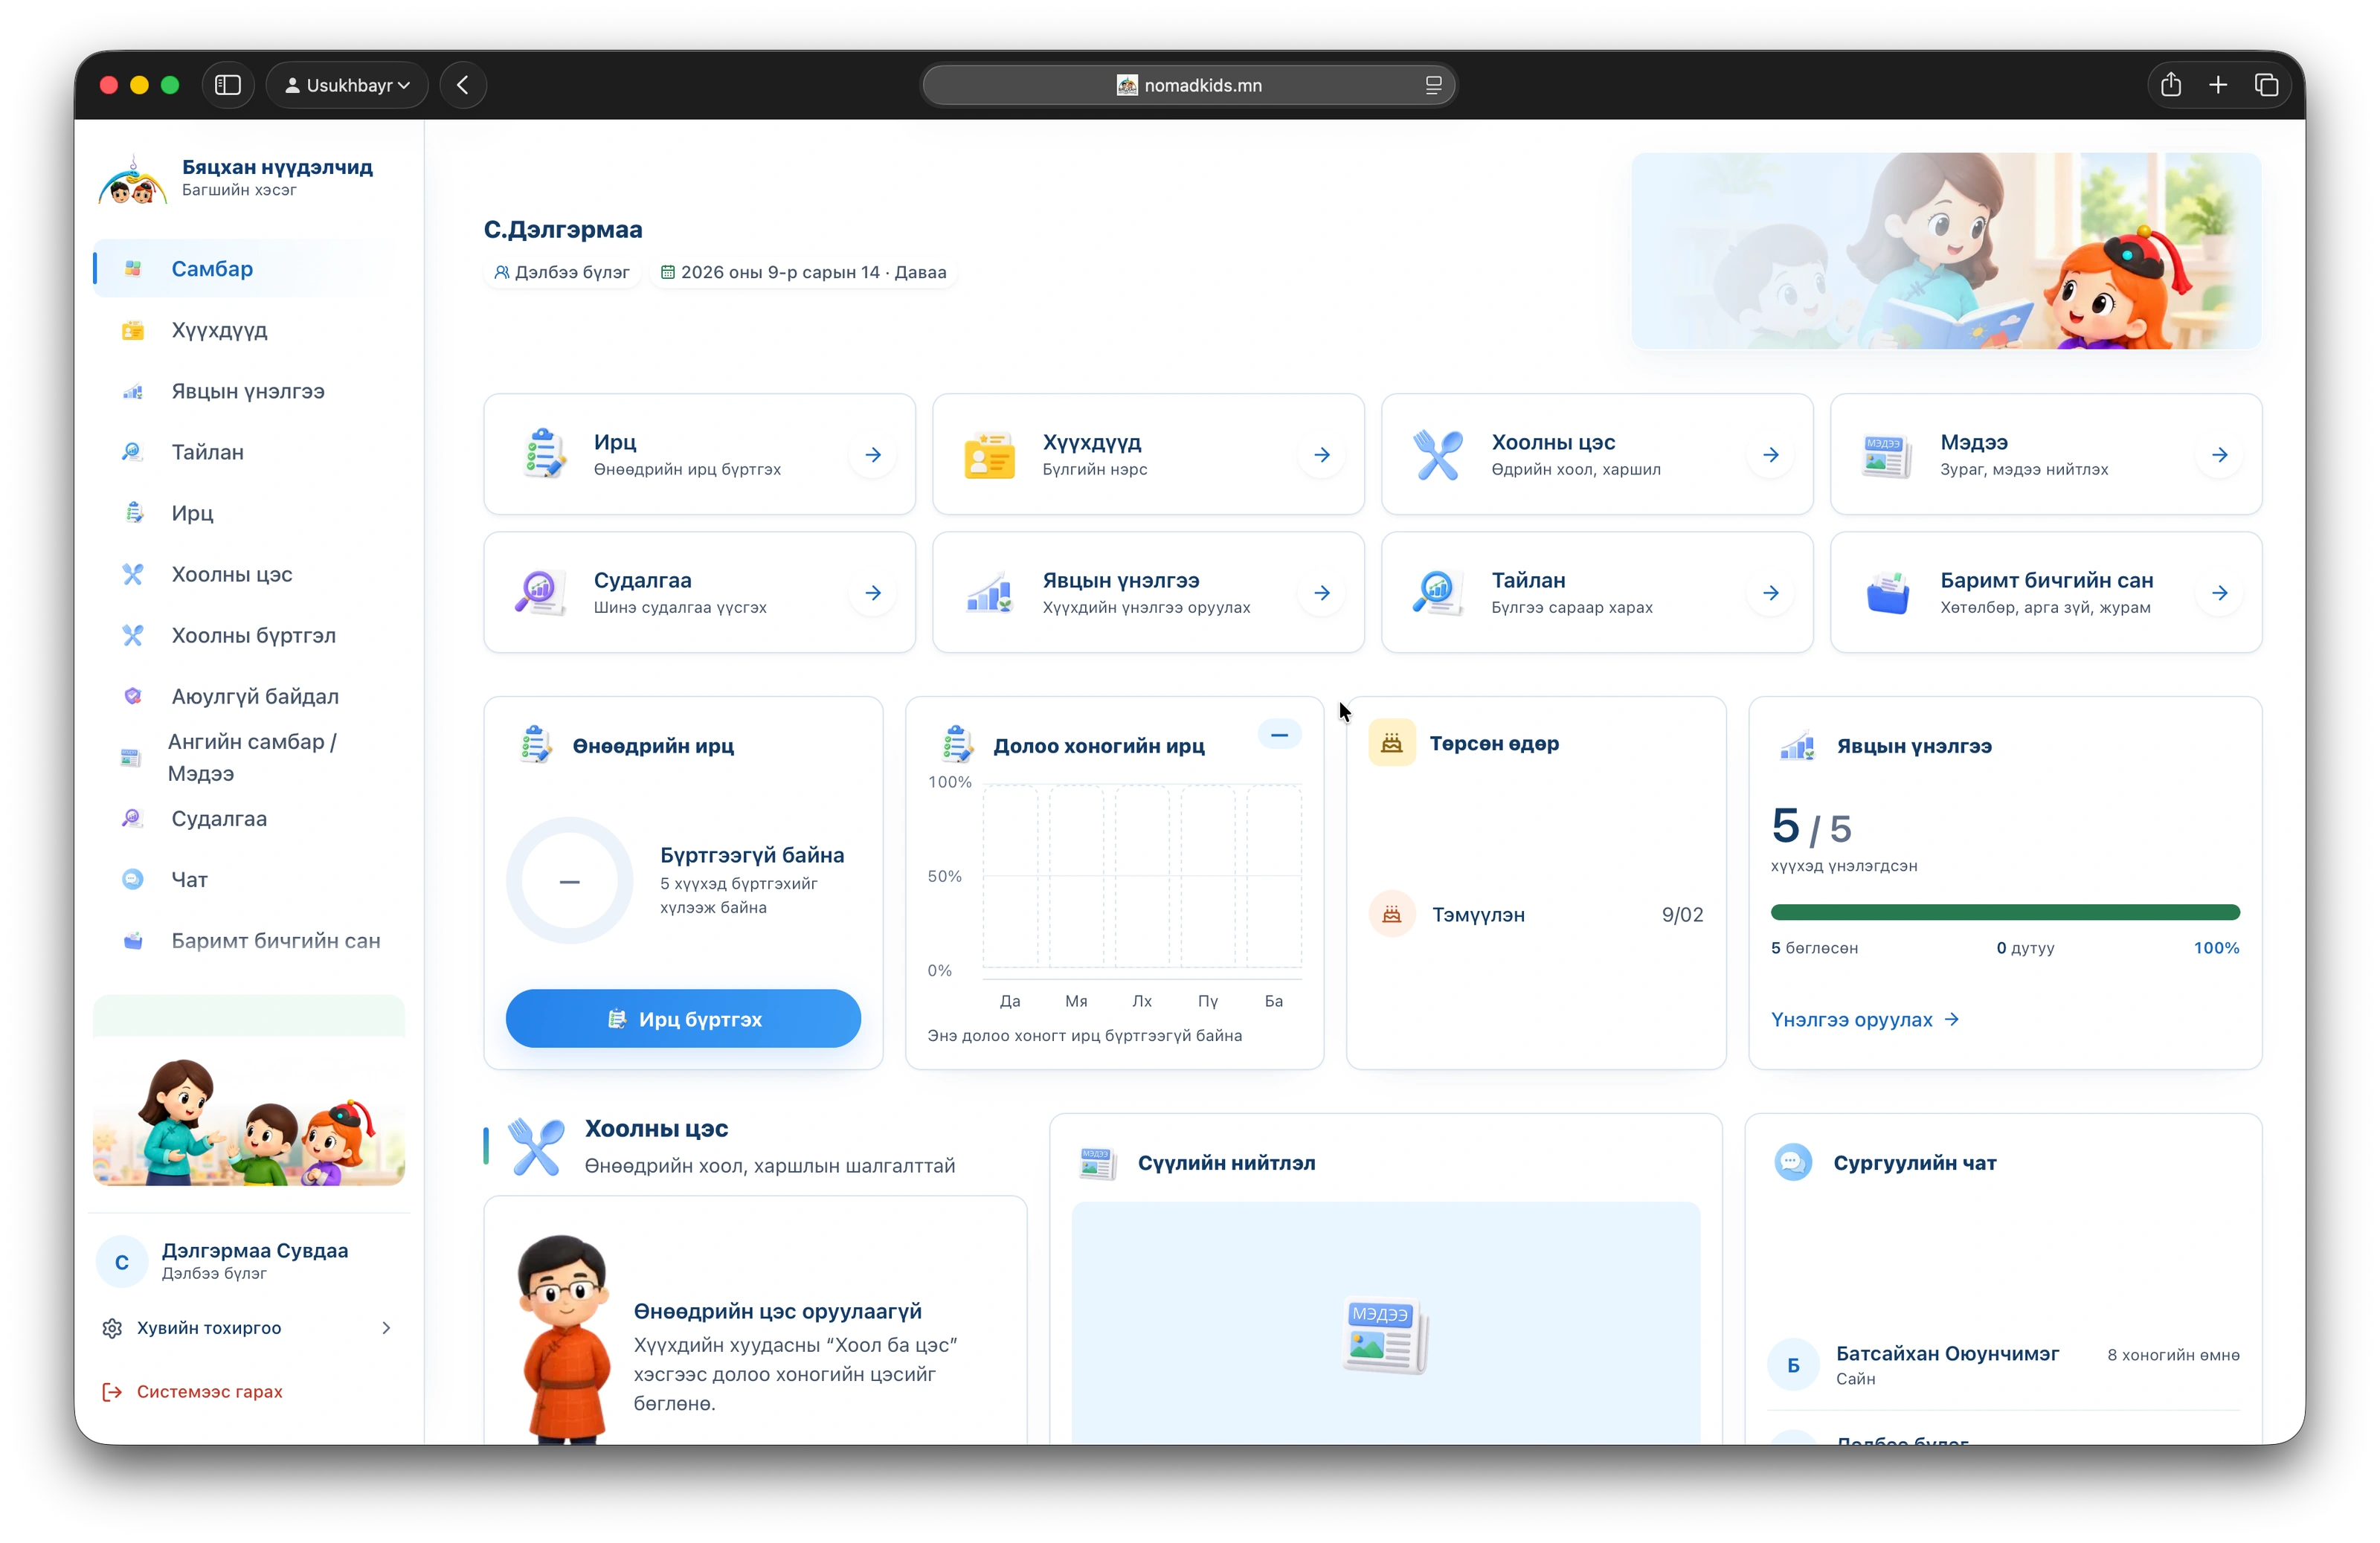Click the date tag 2026 оны 9-р сарын 14
This screenshot has width=2380, height=1543.
804,272
